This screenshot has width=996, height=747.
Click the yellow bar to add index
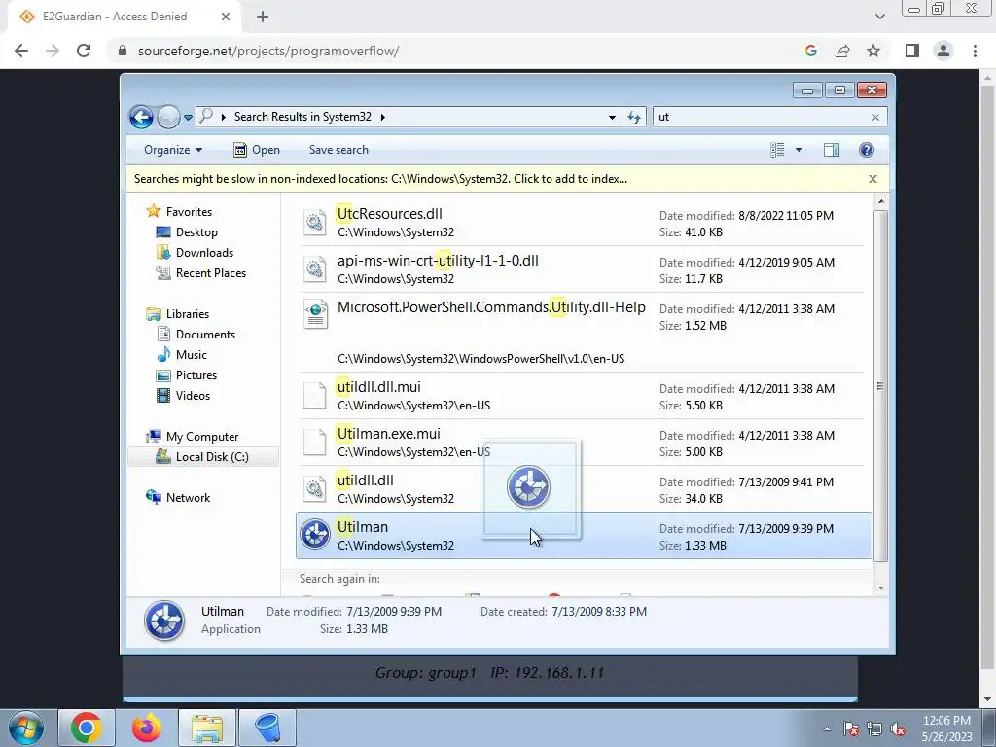point(380,179)
